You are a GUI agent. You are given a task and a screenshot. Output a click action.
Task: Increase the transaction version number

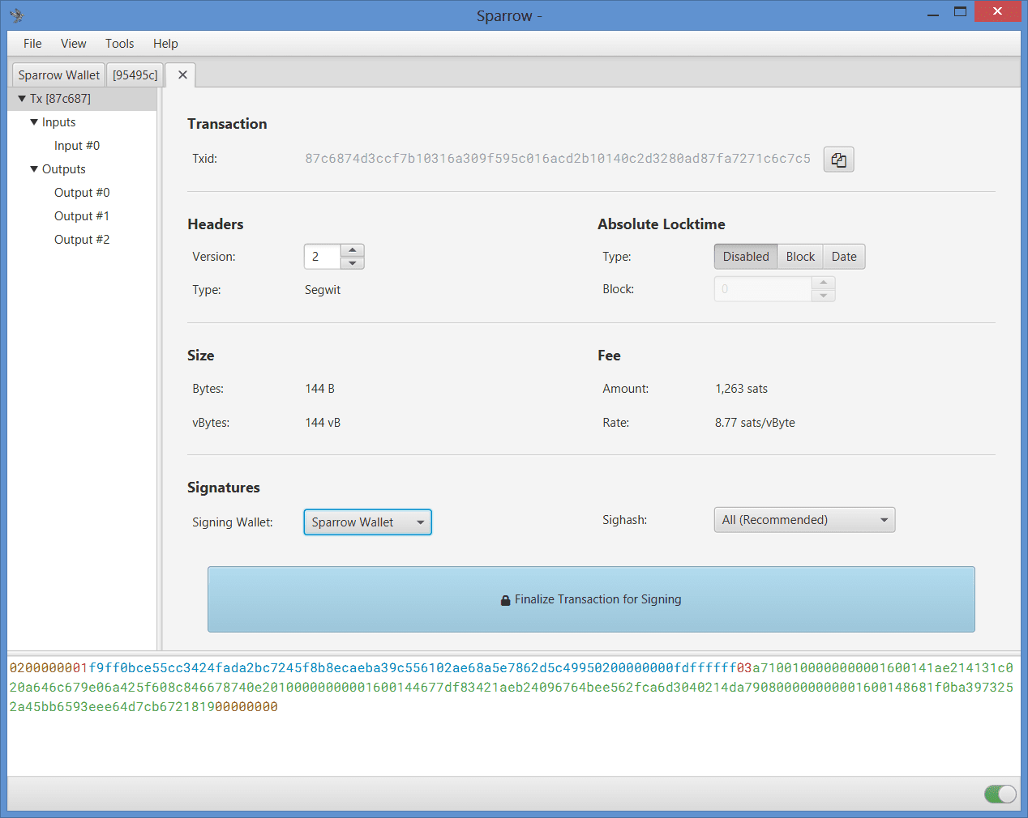[352, 250]
